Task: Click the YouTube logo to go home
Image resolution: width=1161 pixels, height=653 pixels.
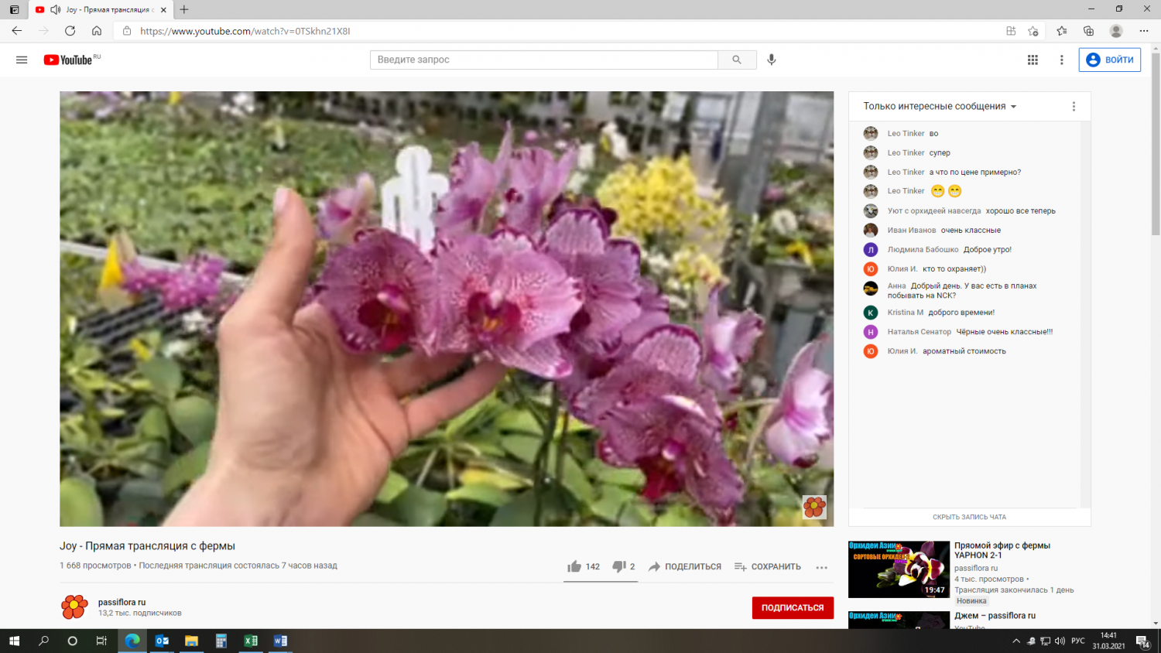Action: pyautogui.click(x=68, y=60)
